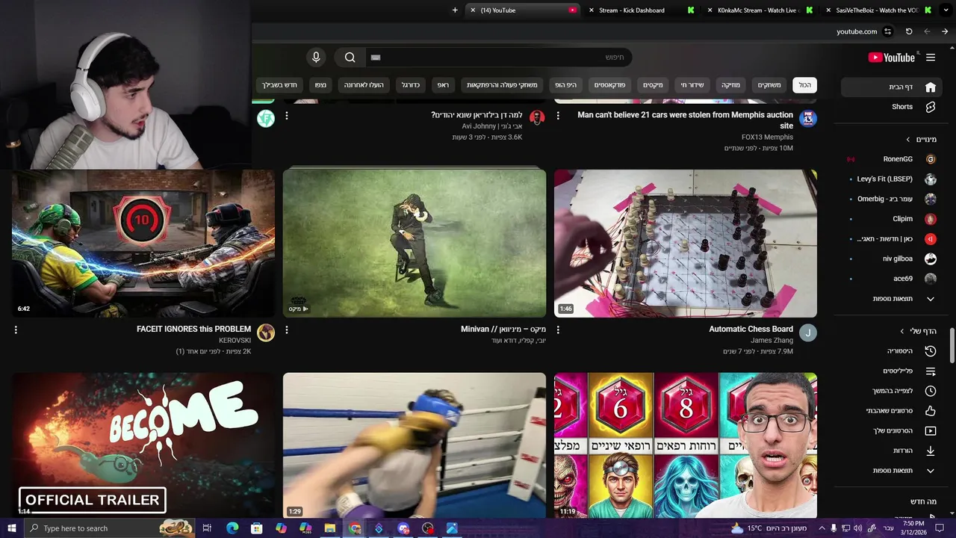
Task: Select the 'מוזיקה' filter chip
Action: (730, 85)
